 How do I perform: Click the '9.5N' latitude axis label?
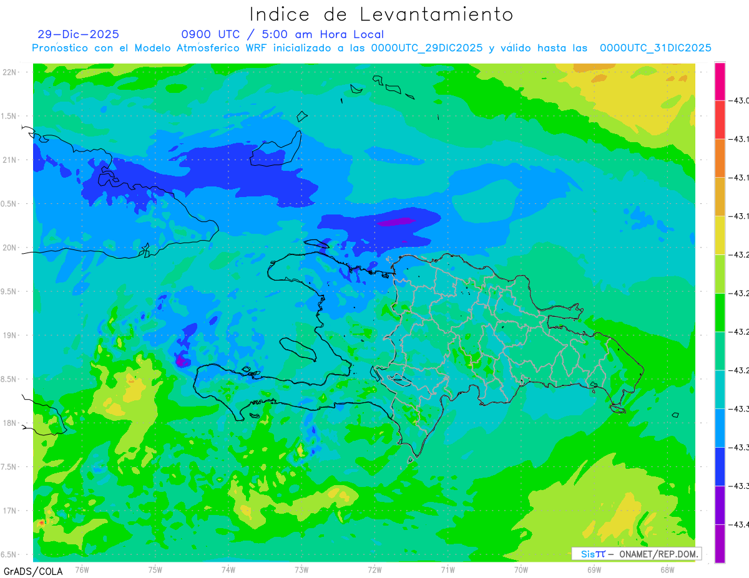(x=9, y=291)
